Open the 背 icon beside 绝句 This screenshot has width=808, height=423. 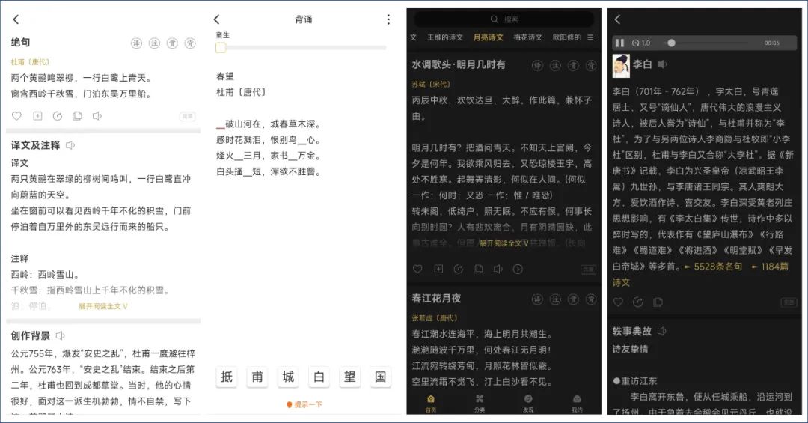(x=190, y=43)
